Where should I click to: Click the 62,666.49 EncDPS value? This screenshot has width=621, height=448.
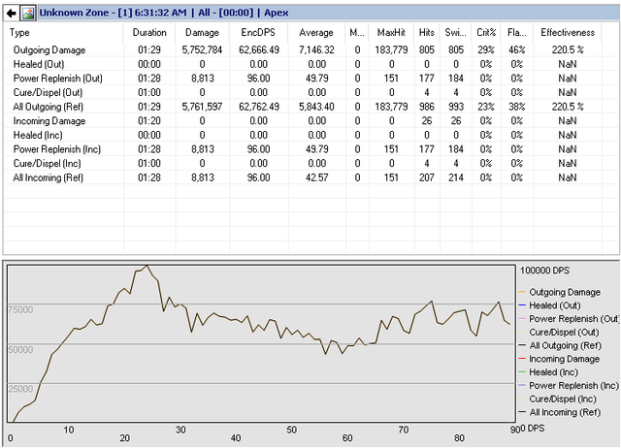tap(259, 49)
